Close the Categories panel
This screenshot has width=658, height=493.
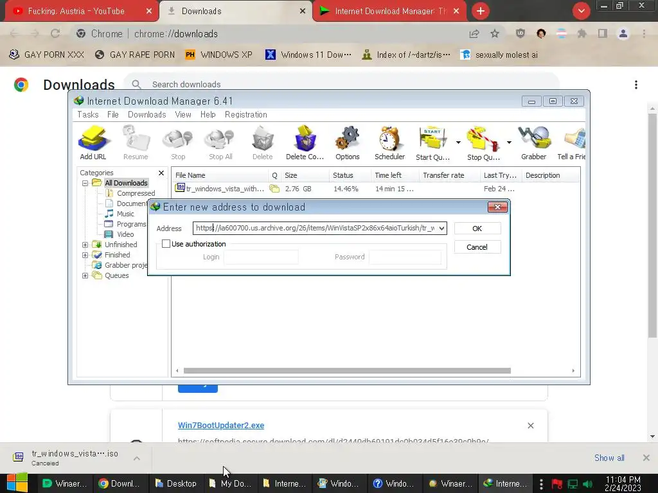pyautogui.click(x=161, y=173)
